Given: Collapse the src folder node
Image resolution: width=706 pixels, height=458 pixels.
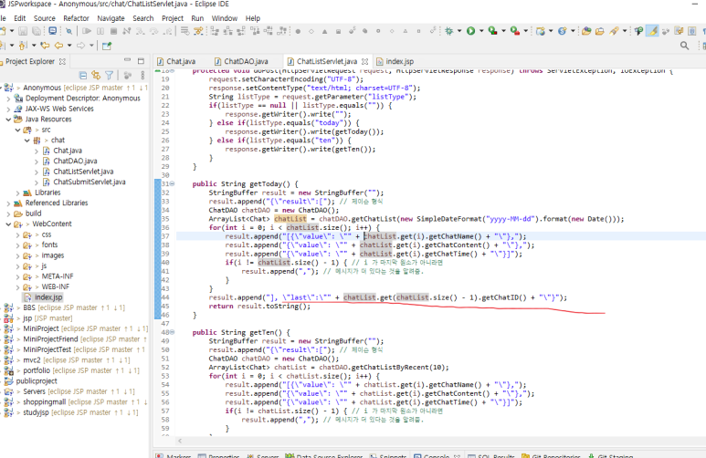Looking at the screenshot, I should pyautogui.click(x=17, y=130).
